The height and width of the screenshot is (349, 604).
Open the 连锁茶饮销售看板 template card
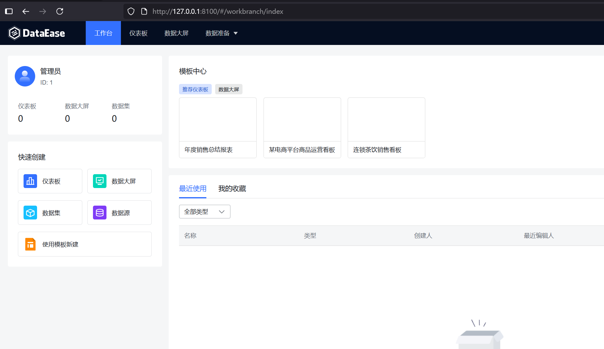point(386,128)
